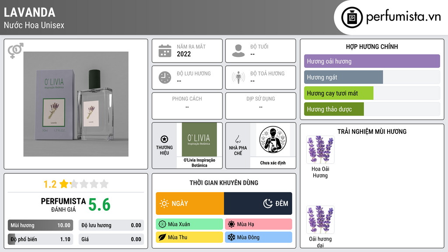Screen dimensions: 448x252
Task: Click the 5.6 Perfumista score
Action: click(99, 205)
